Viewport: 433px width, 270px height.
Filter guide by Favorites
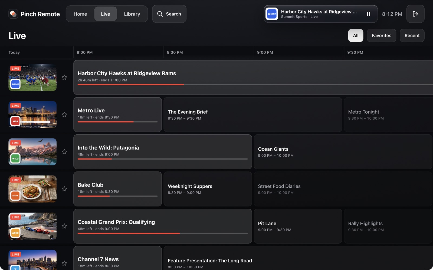pyautogui.click(x=381, y=35)
